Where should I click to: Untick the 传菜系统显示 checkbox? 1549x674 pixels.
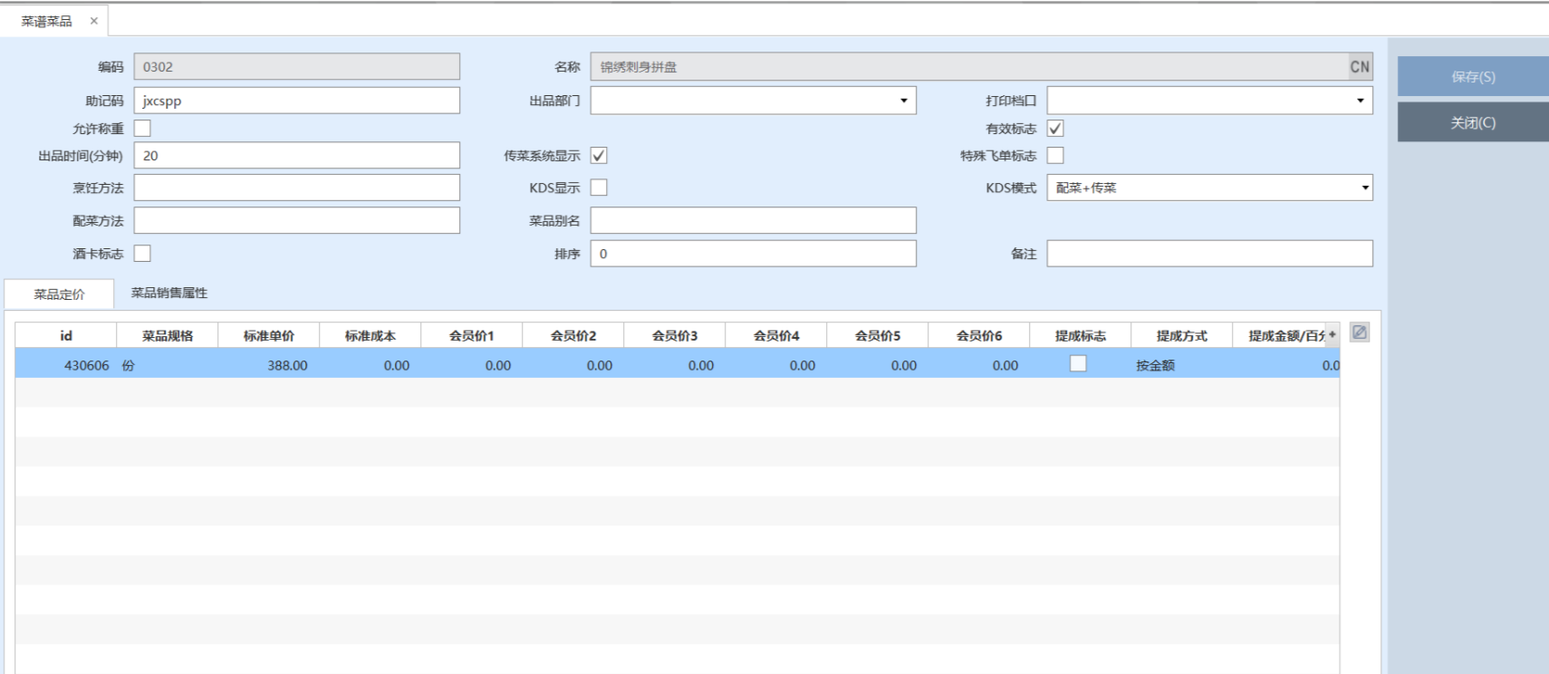[599, 156]
